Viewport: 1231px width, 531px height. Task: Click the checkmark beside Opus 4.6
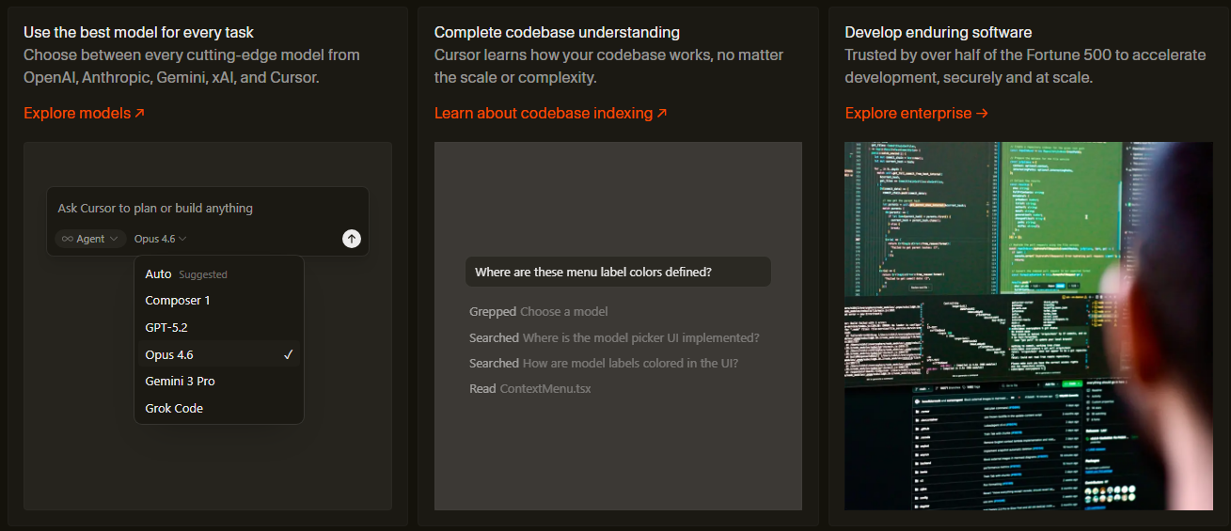click(x=289, y=354)
